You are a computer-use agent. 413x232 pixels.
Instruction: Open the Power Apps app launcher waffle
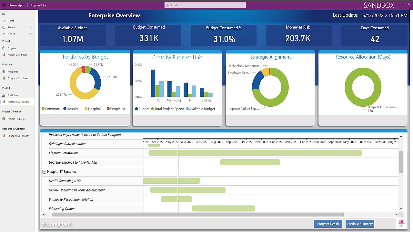point(4,5)
